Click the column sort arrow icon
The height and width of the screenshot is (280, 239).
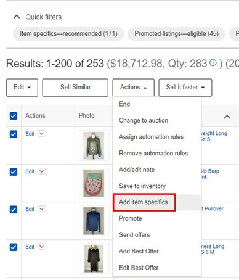coord(227,117)
